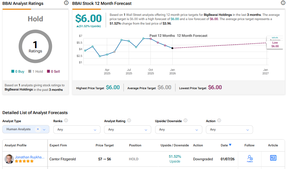Click the 12 Month Forecast info icon
The width and height of the screenshot is (287, 169).
click(x=283, y=3)
